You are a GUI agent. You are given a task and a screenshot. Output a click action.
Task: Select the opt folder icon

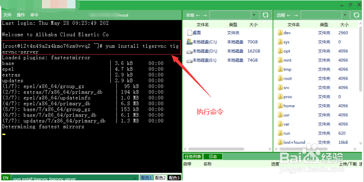coord(280,51)
